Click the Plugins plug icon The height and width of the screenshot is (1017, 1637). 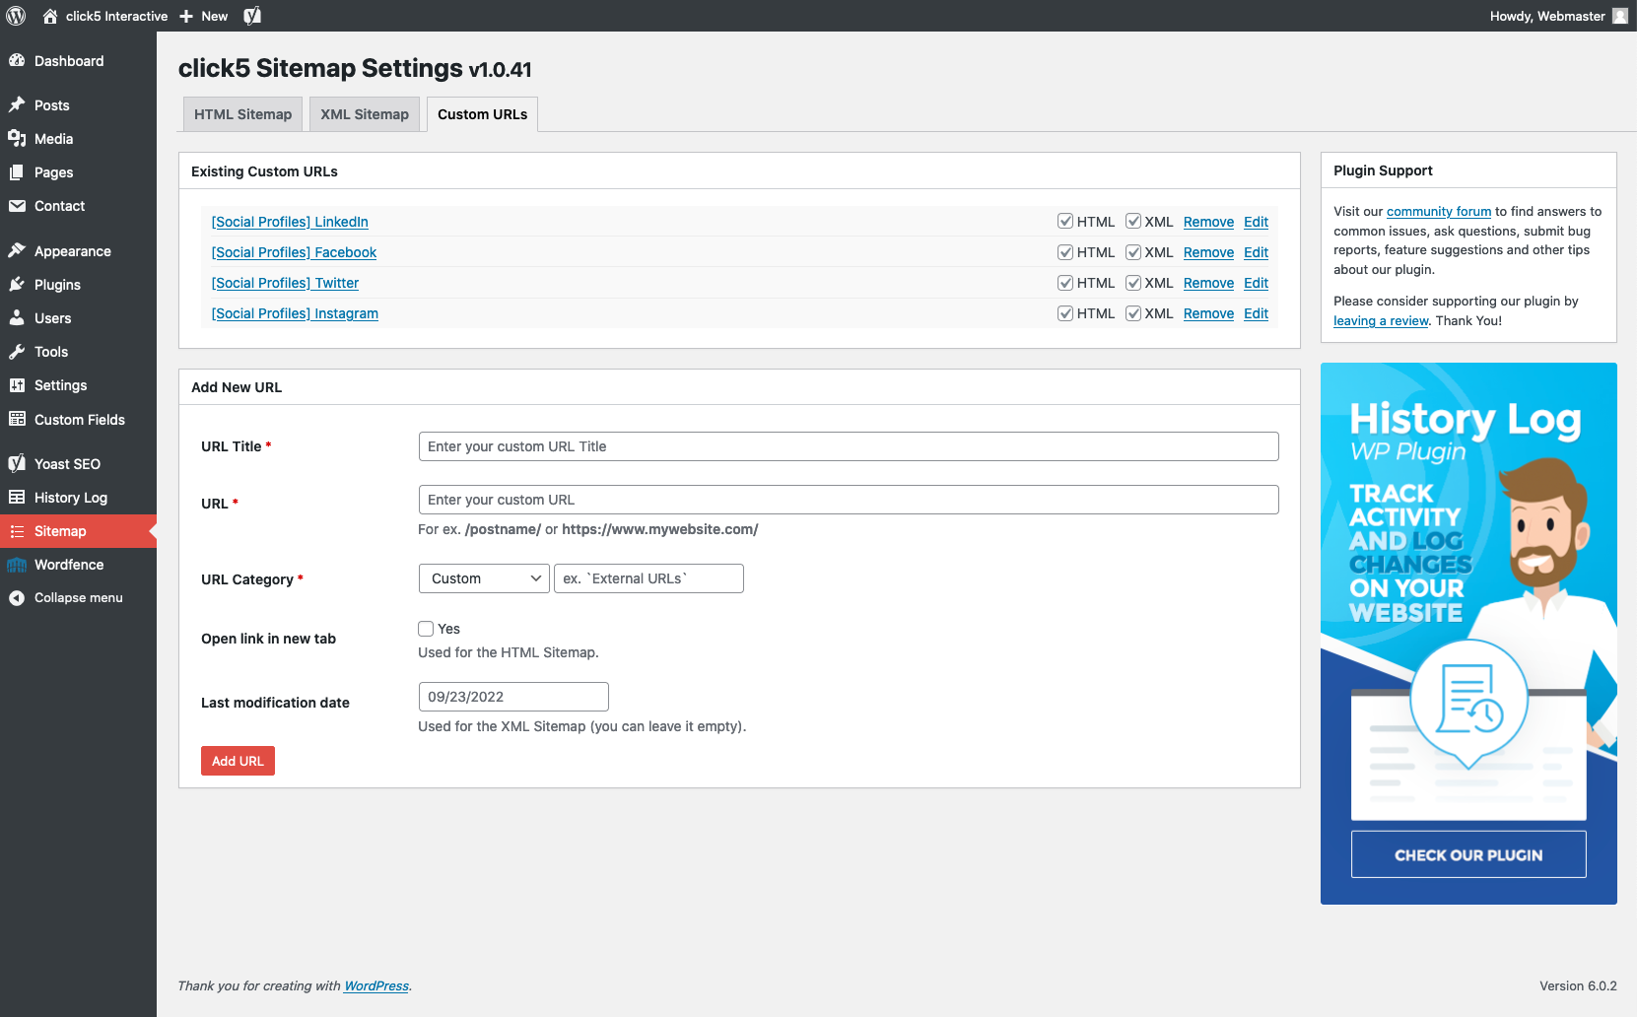pyautogui.click(x=17, y=285)
